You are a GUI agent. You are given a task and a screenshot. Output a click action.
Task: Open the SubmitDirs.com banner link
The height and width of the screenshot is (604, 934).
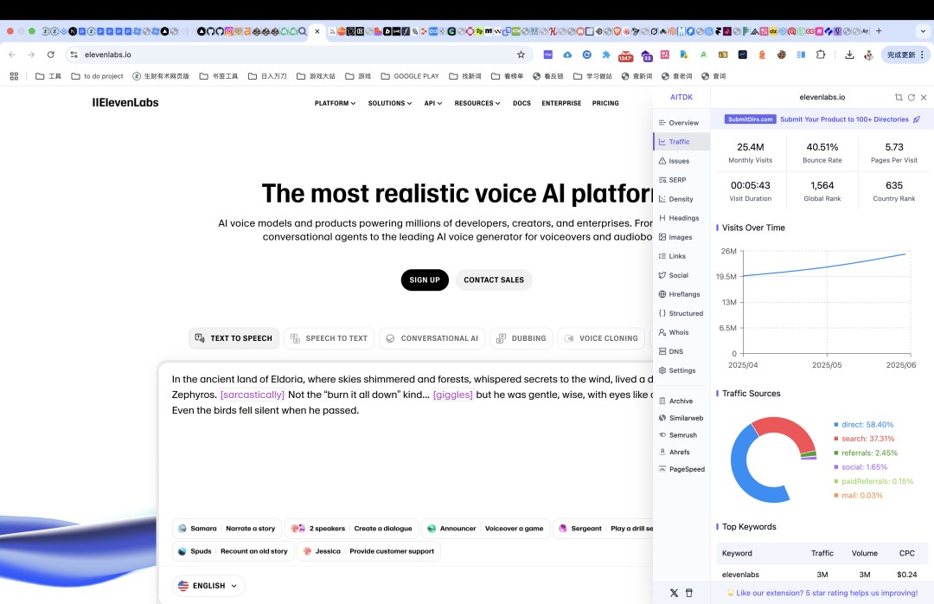coord(822,119)
